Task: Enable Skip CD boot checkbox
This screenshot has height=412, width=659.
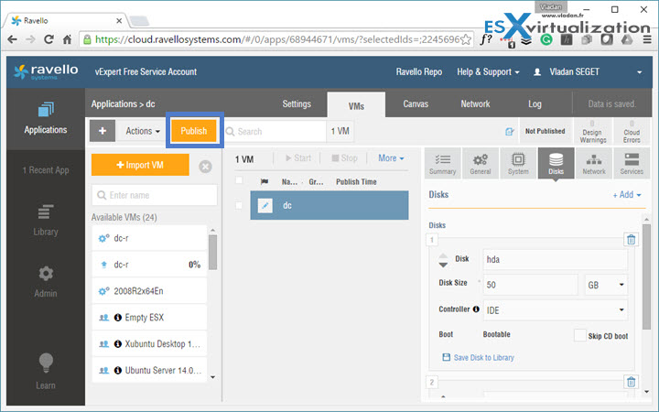Action: [580, 335]
